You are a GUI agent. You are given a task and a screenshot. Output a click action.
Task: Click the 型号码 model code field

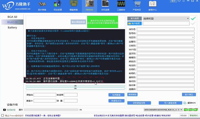pyautogui.click(x=166, y=33)
